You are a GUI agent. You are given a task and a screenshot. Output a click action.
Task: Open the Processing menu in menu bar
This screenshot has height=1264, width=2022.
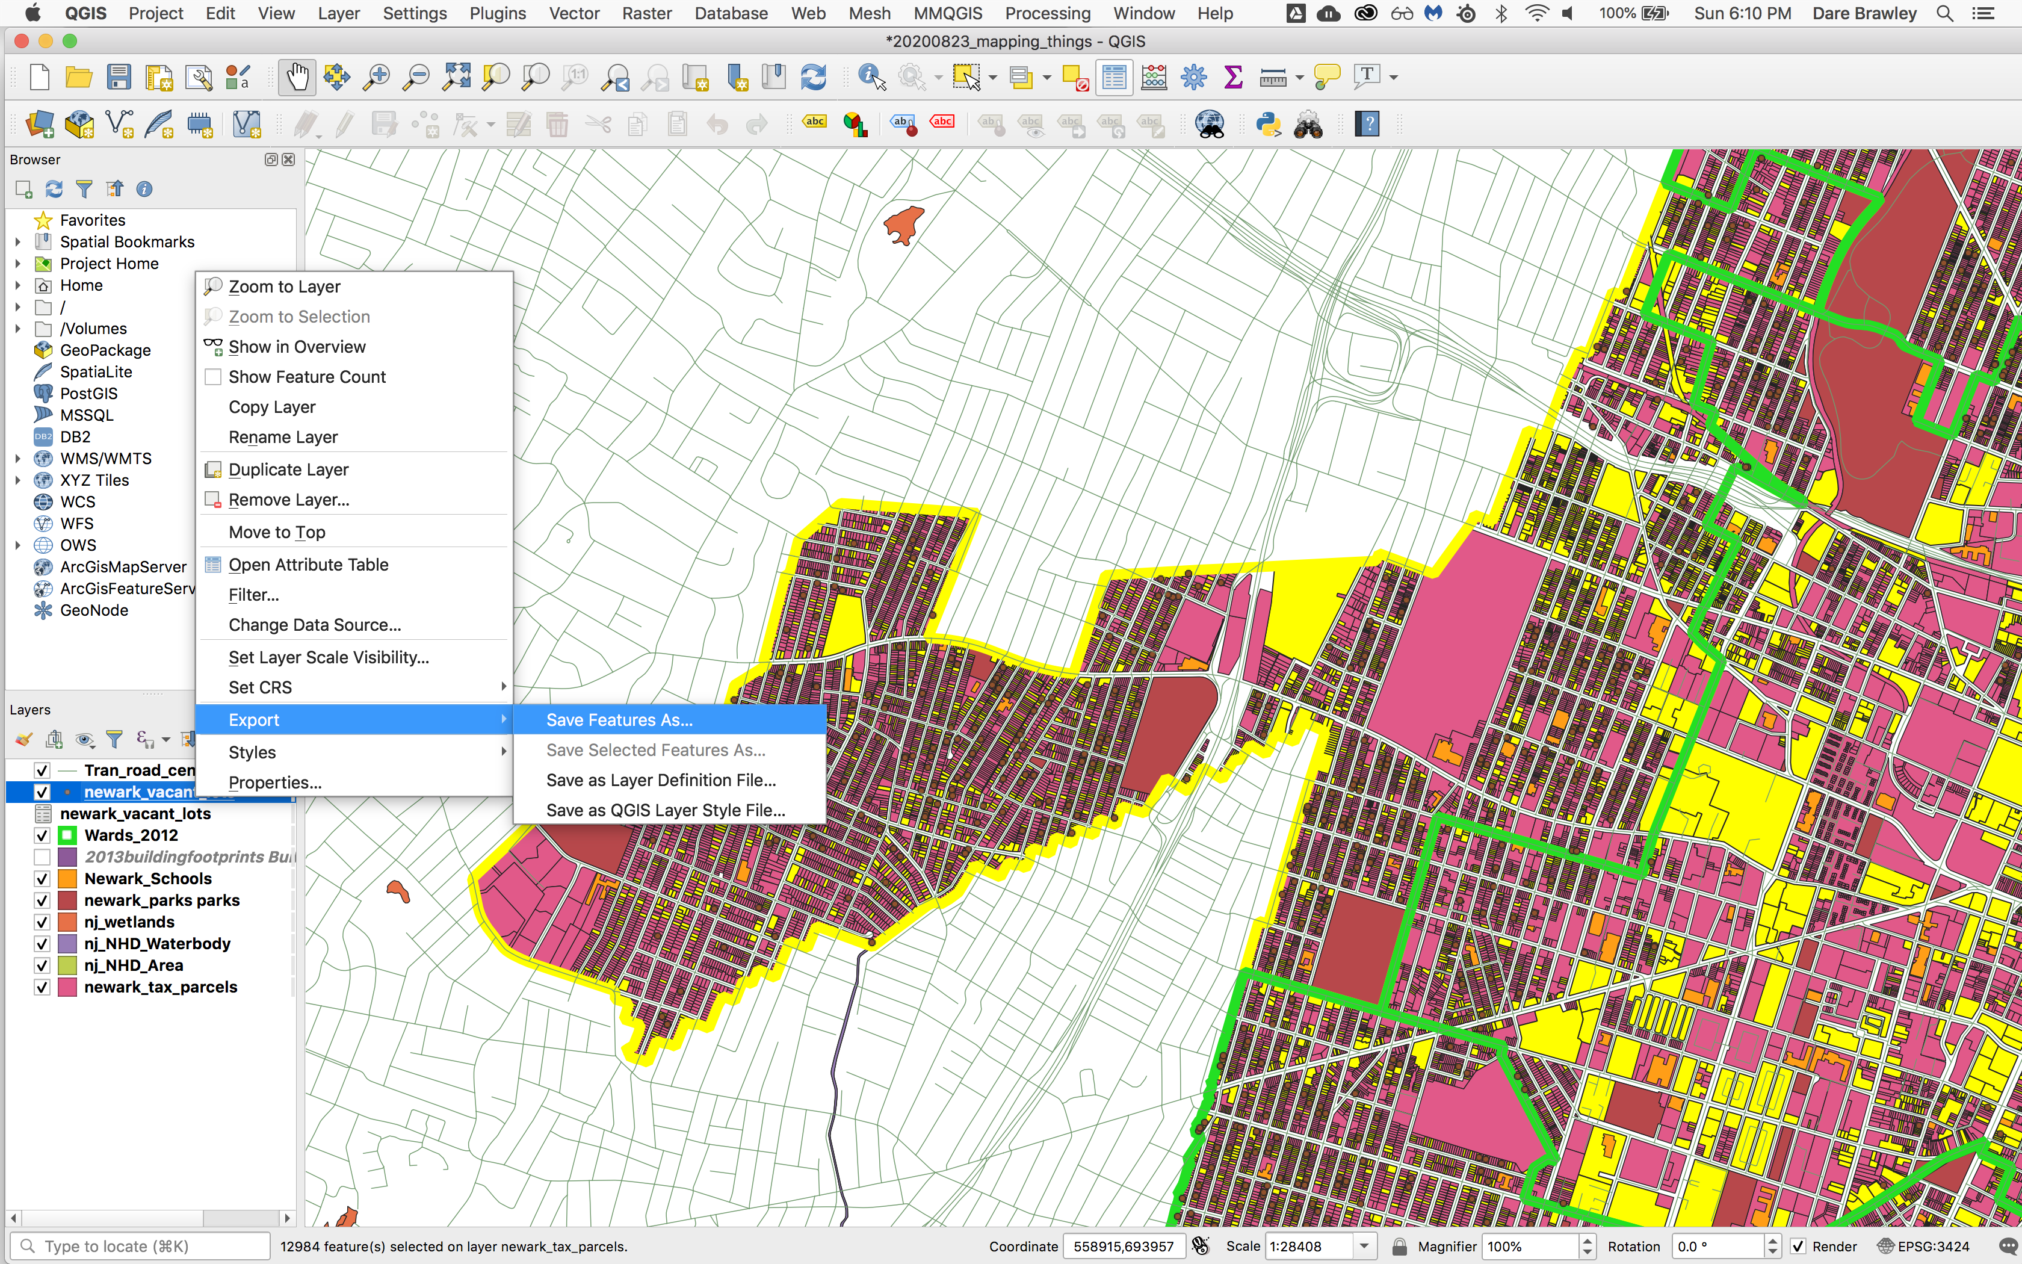pos(1047,13)
